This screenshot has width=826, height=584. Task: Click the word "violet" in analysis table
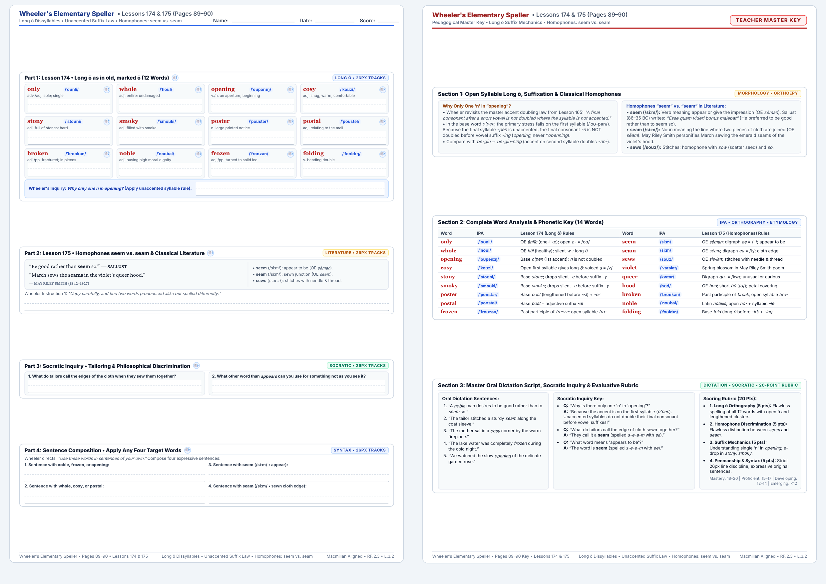tap(629, 268)
